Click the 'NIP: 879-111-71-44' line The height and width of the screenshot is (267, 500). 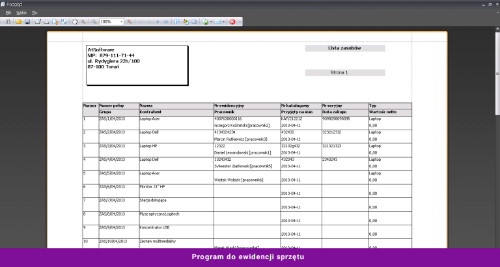[111, 55]
